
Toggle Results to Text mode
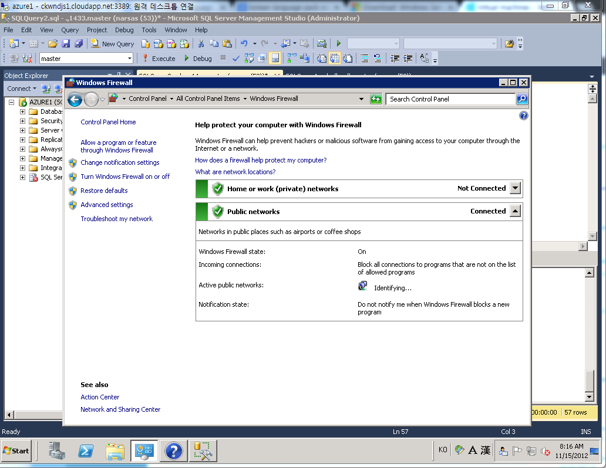coord(322,58)
